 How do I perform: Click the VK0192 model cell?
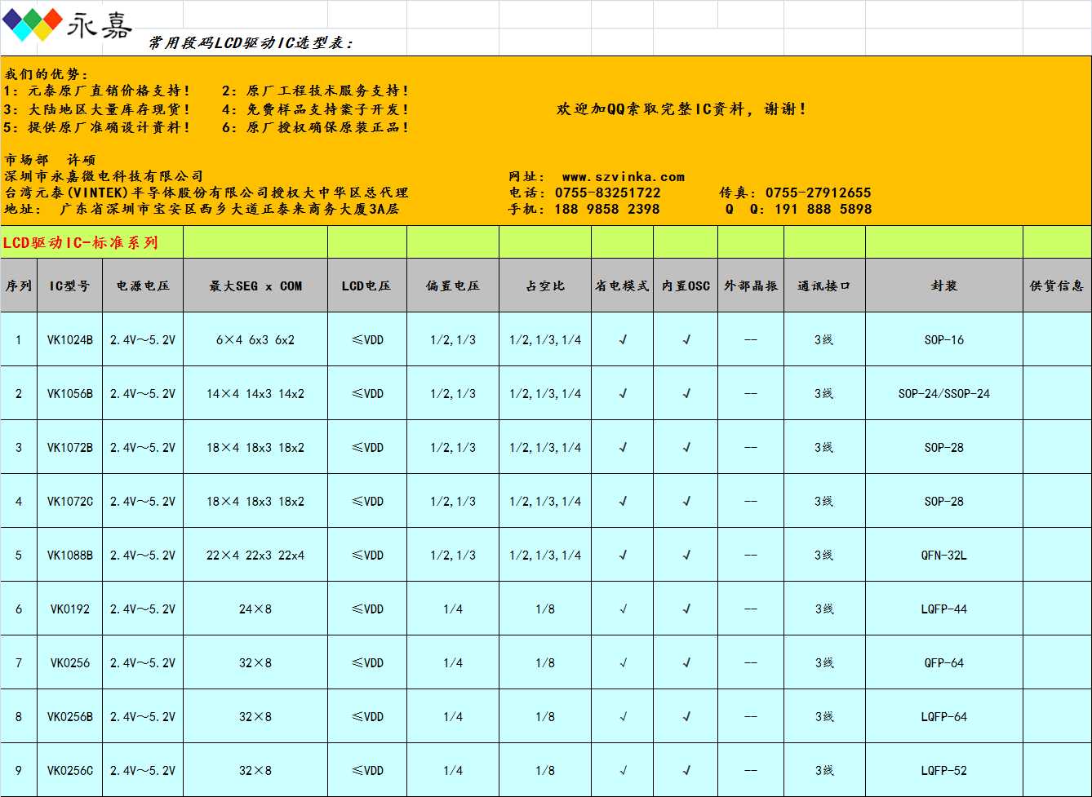point(69,609)
